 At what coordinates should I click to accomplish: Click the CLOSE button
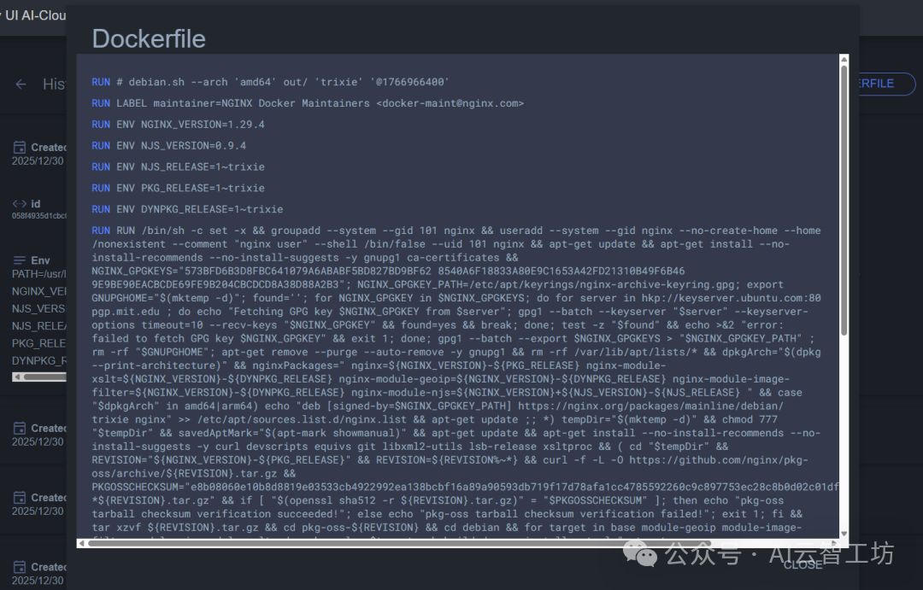(x=802, y=564)
